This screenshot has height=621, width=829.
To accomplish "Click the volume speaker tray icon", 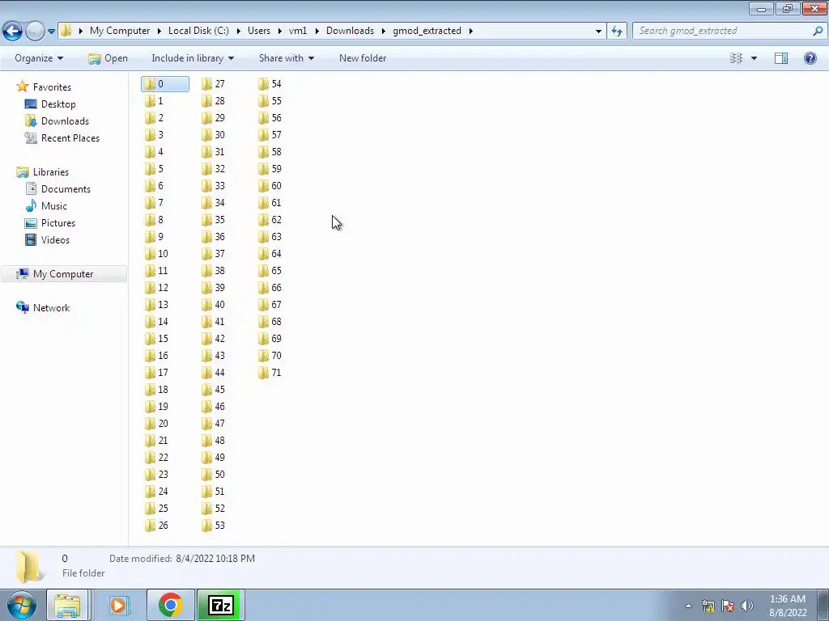I will point(746,606).
